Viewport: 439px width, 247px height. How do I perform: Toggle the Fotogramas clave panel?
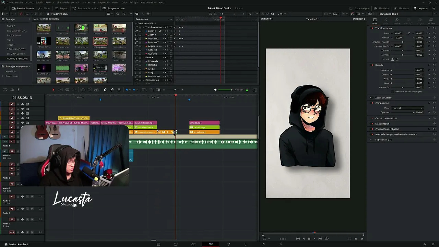point(114,8)
